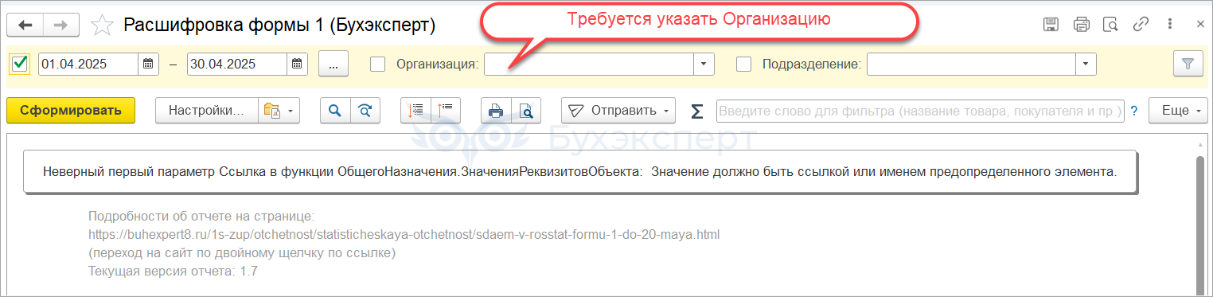
Task: Choose a period with the ellipsis button
Action: pos(333,64)
